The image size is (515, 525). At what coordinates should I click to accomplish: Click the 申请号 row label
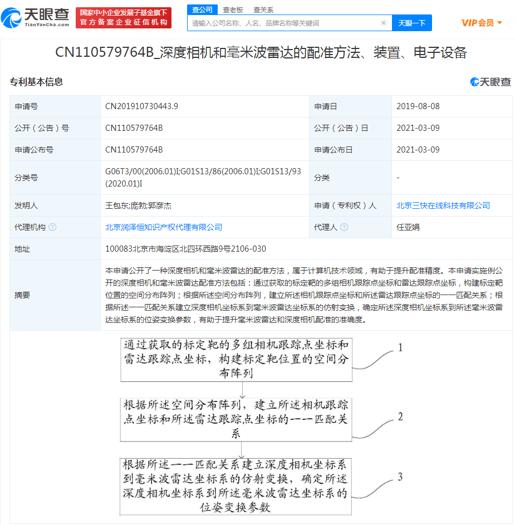[x=26, y=106]
